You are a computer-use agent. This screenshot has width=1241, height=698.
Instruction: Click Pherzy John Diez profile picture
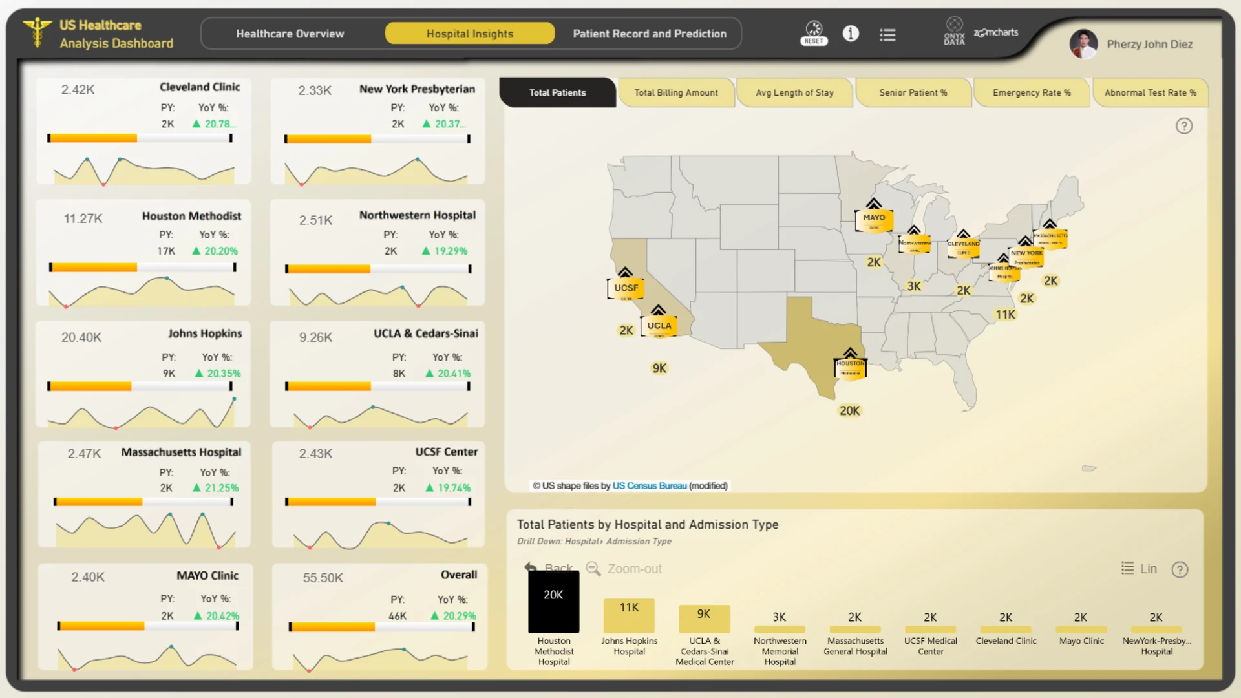pos(1083,44)
